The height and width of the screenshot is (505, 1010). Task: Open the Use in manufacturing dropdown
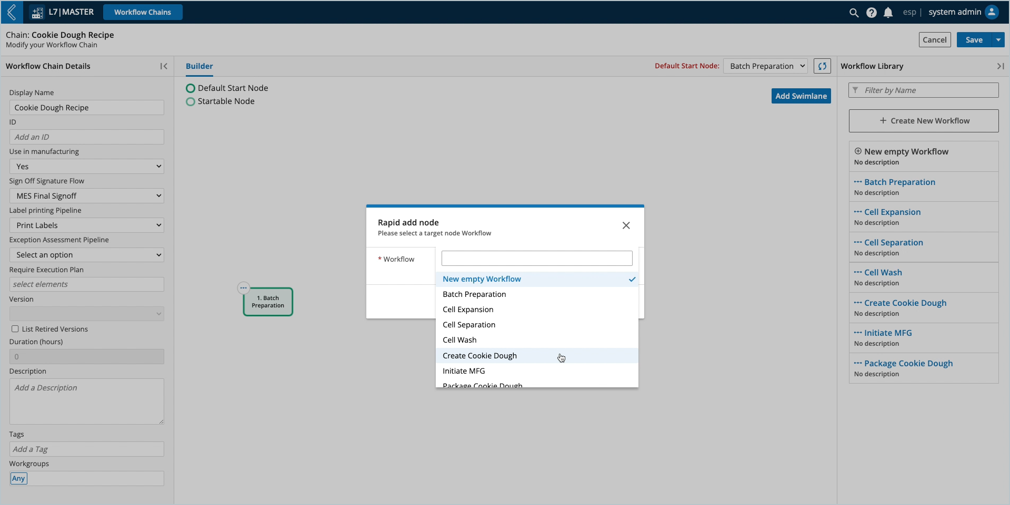[x=86, y=167]
